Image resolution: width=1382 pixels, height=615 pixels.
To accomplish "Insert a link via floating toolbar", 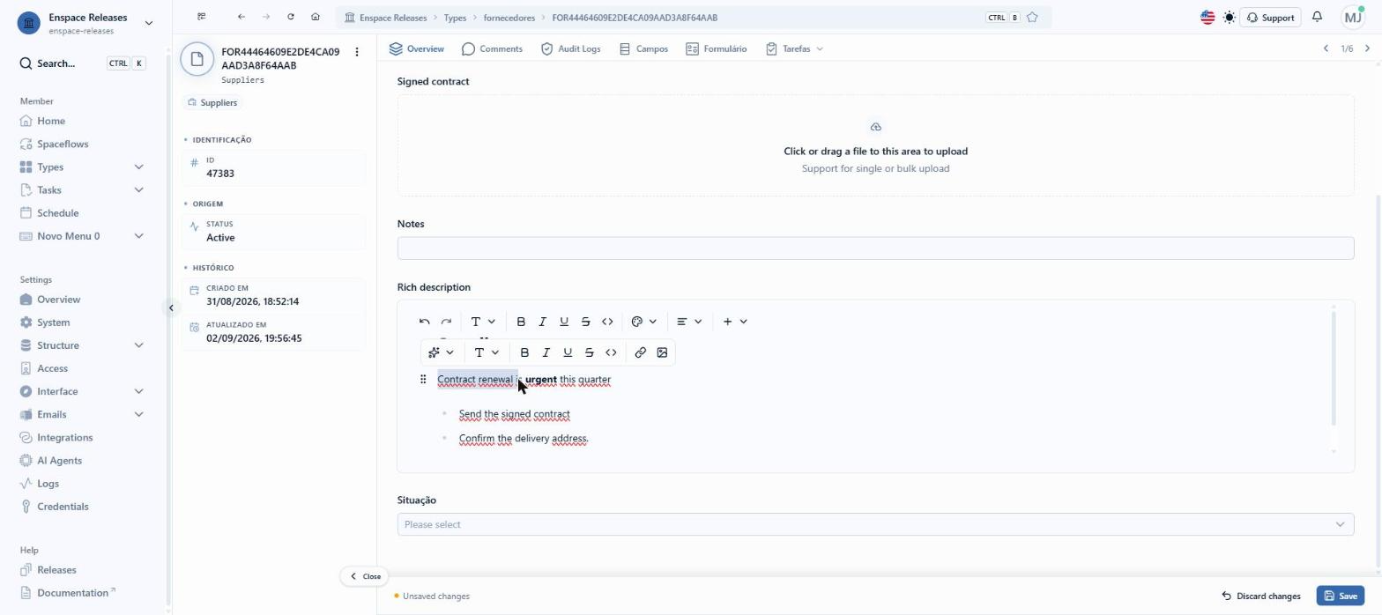I will click(641, 352).
